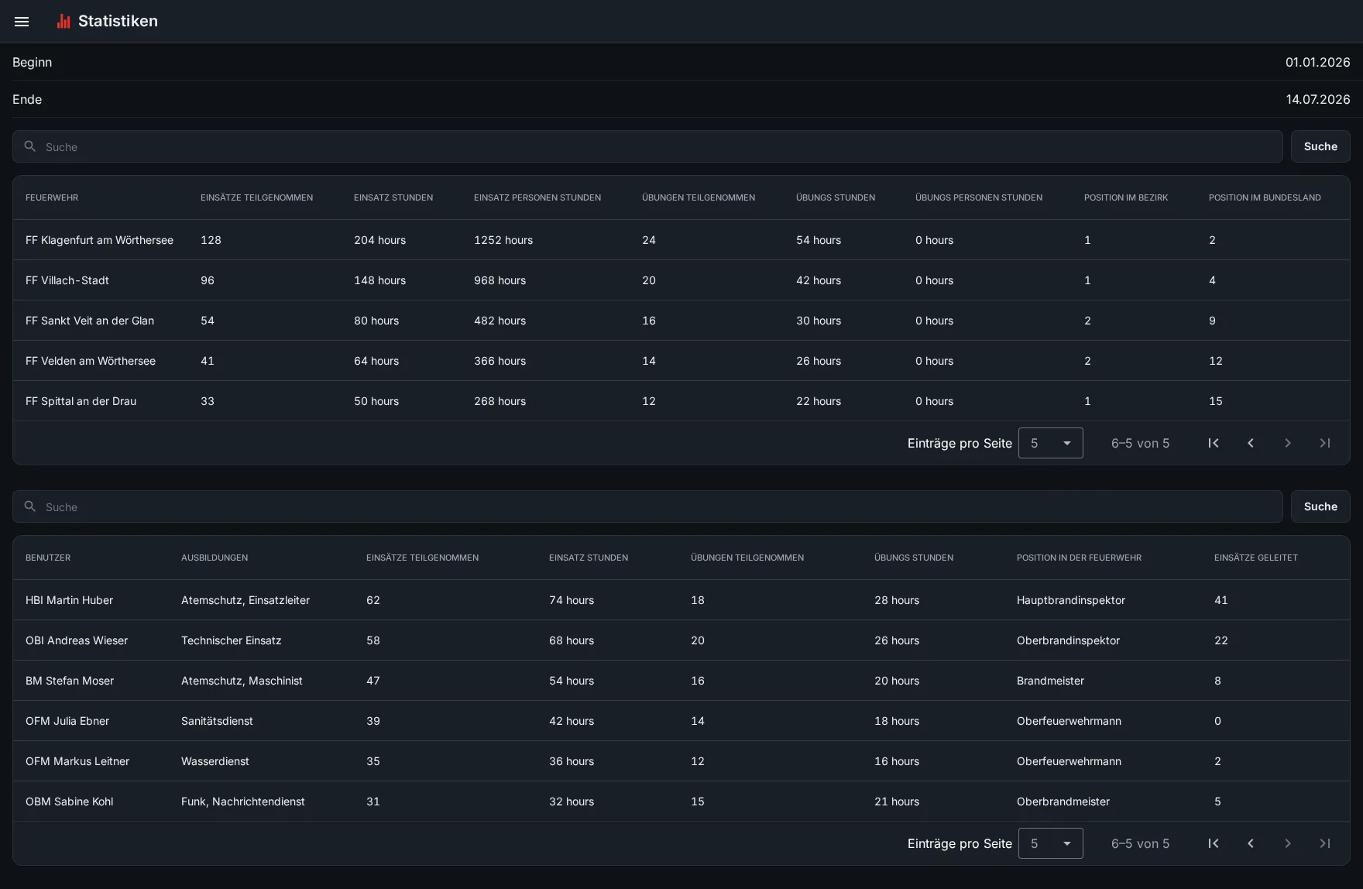
Task: Open entries-per-page dropdown in Benutzer table
Action: (1051, 843)
